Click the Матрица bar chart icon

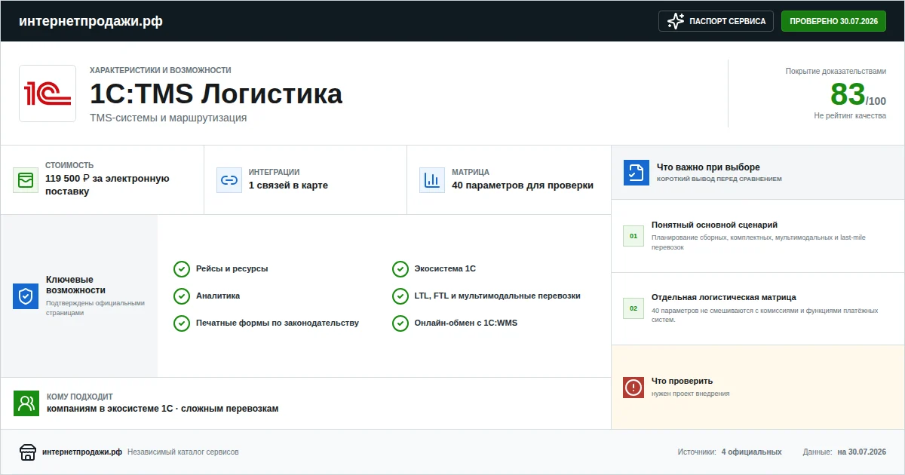(432, 180)
